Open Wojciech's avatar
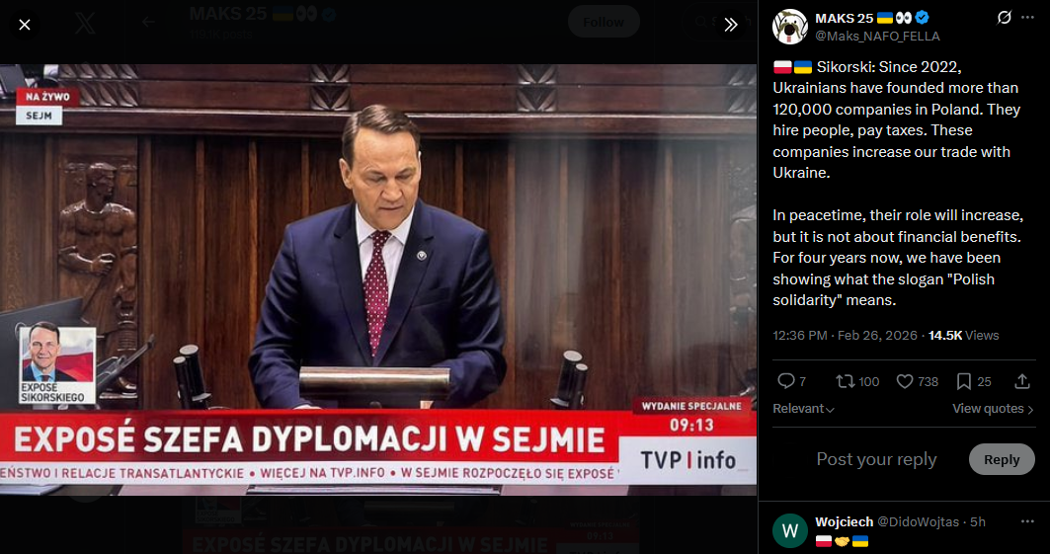 pyautogui.click(x=789, y=530)
